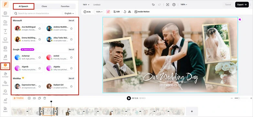
Task: Favorite the Algieba voice
Action: [x=71, y=68]
